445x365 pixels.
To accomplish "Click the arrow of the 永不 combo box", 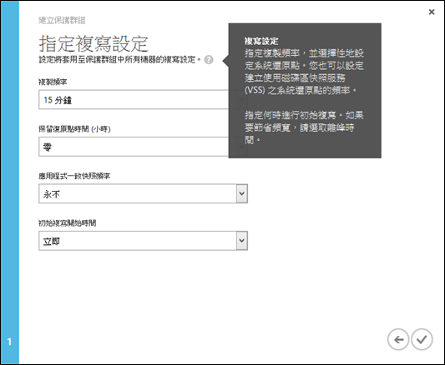I will pos(242,193).
